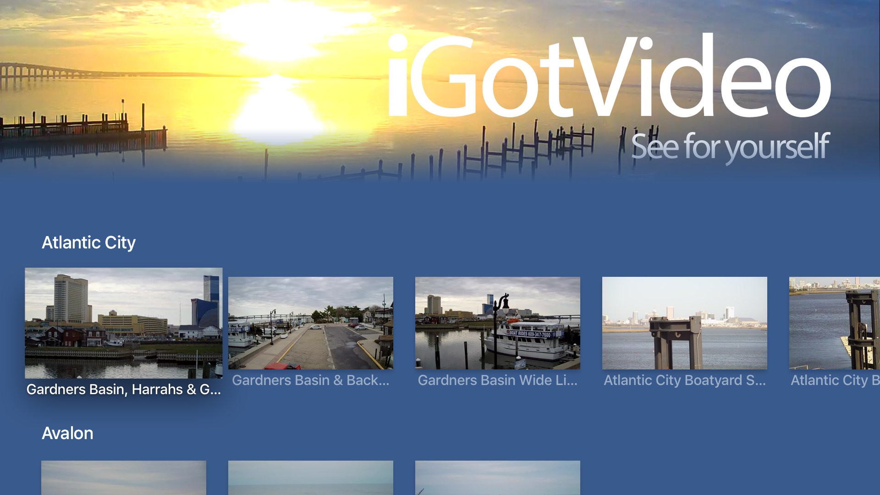Click the "Gardners Basin, Harrahs & G..." caption text

124,390
